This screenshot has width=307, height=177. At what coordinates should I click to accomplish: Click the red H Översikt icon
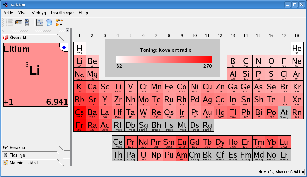[x=5, y=38]
